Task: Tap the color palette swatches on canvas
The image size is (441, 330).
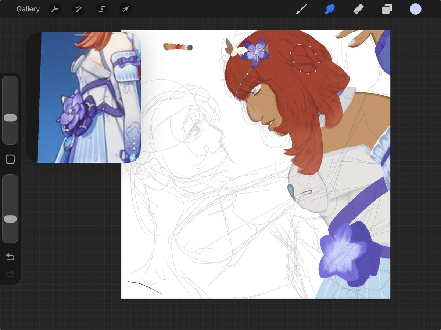Action: (x=178, y=47)
